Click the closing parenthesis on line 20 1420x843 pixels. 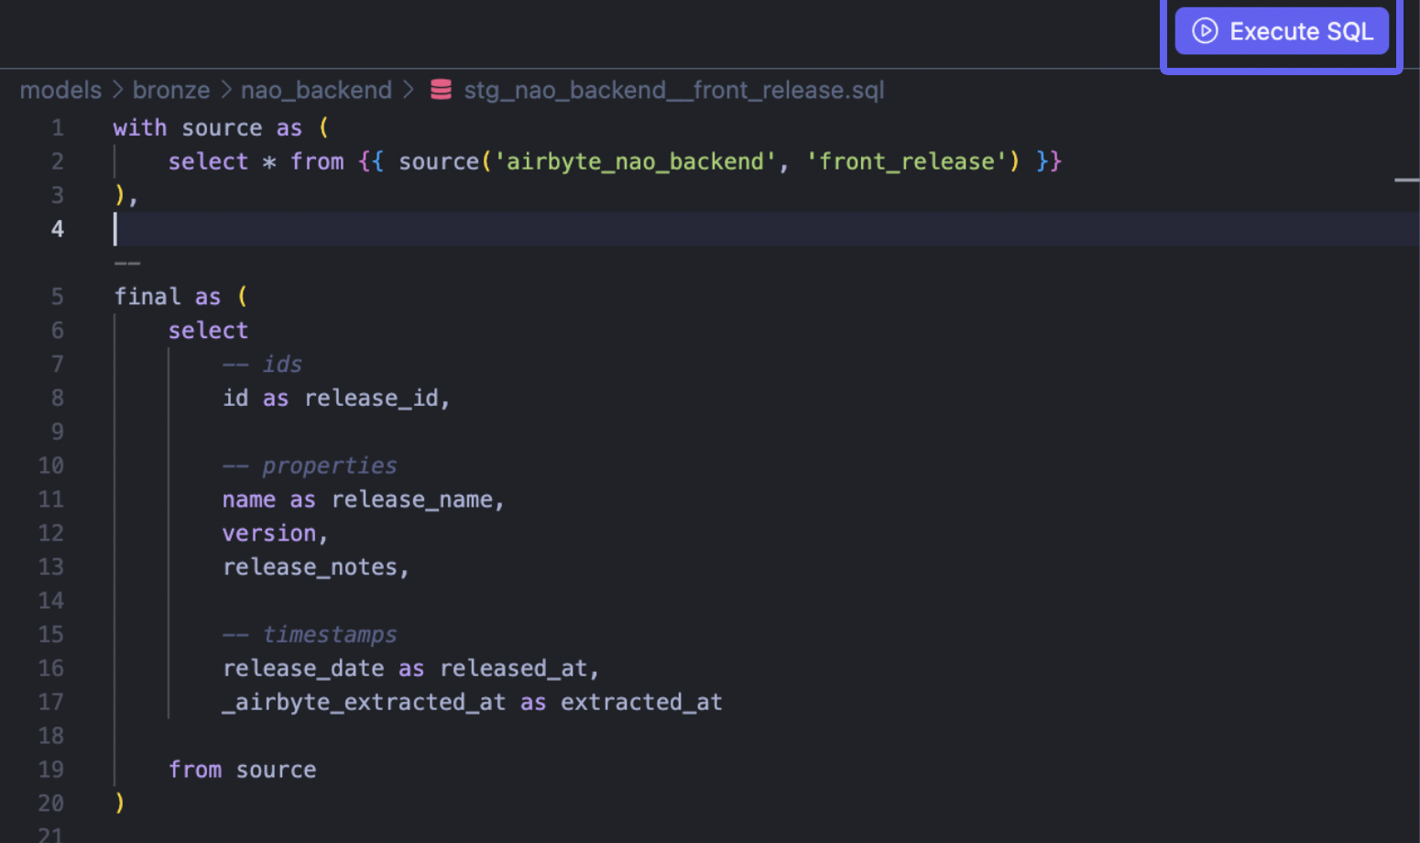coord(120,804)
